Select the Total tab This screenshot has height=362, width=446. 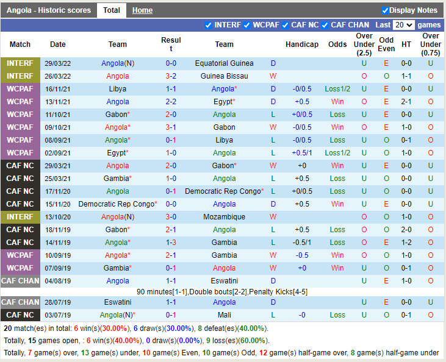point(111,10)
